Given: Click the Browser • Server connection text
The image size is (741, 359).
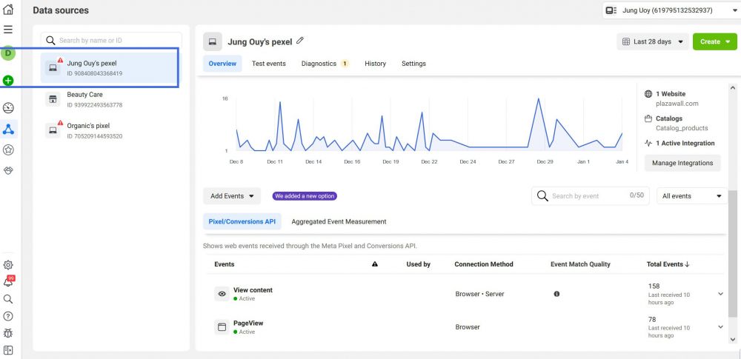Looking at the screenshot, I should tap(479, 294).
